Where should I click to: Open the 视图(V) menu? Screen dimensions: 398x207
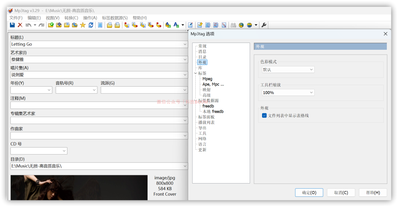point(53,18)
